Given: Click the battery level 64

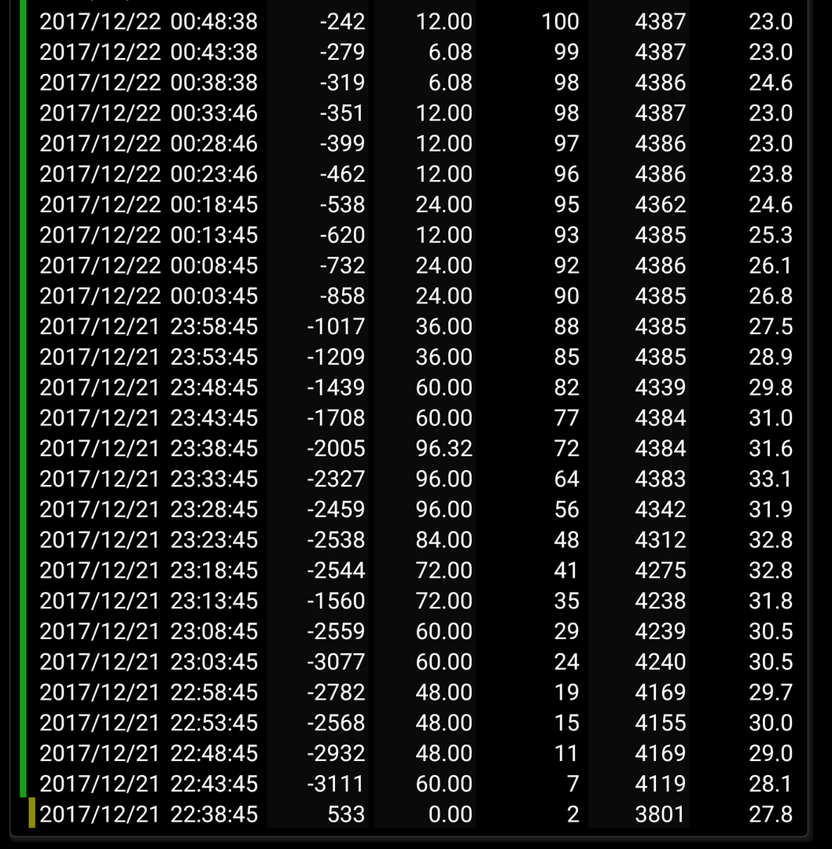Looking at the screenshot, I should click(566, 480).
